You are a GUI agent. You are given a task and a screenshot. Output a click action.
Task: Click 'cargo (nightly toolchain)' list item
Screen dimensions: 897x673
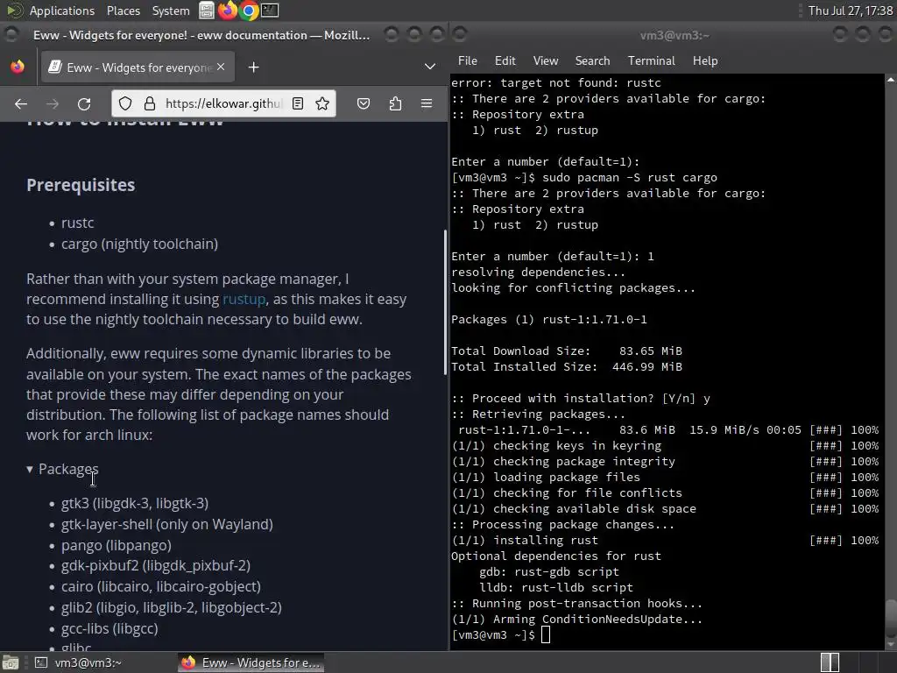click(x=139, y=244)
